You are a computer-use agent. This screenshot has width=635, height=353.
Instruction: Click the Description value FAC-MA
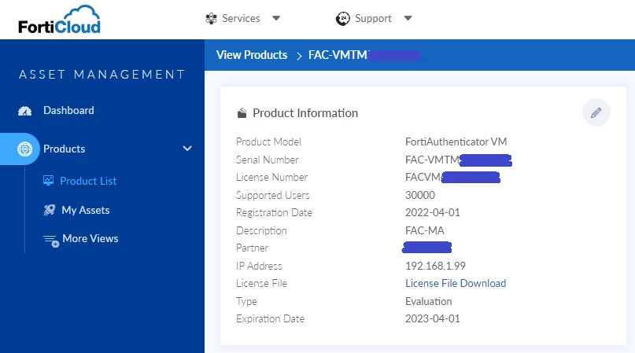tap(425, 230)
